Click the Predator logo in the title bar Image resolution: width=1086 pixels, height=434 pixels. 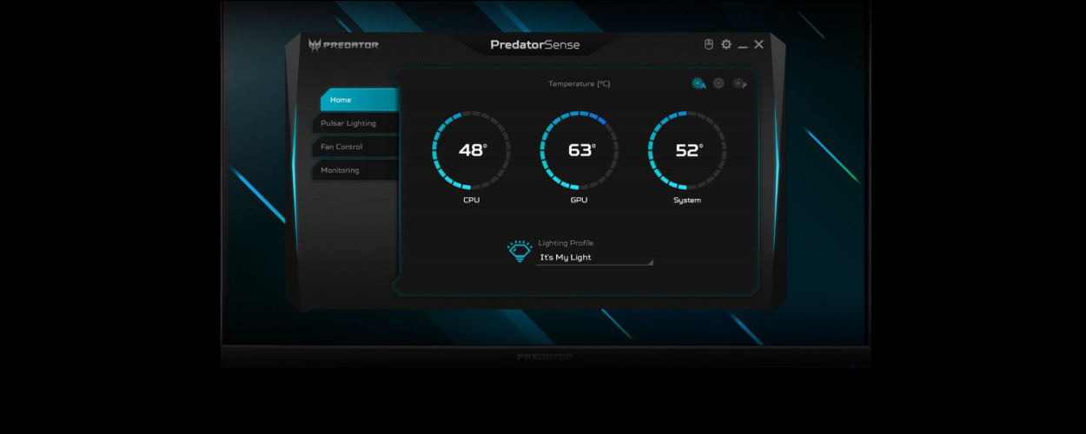(343, 45)
